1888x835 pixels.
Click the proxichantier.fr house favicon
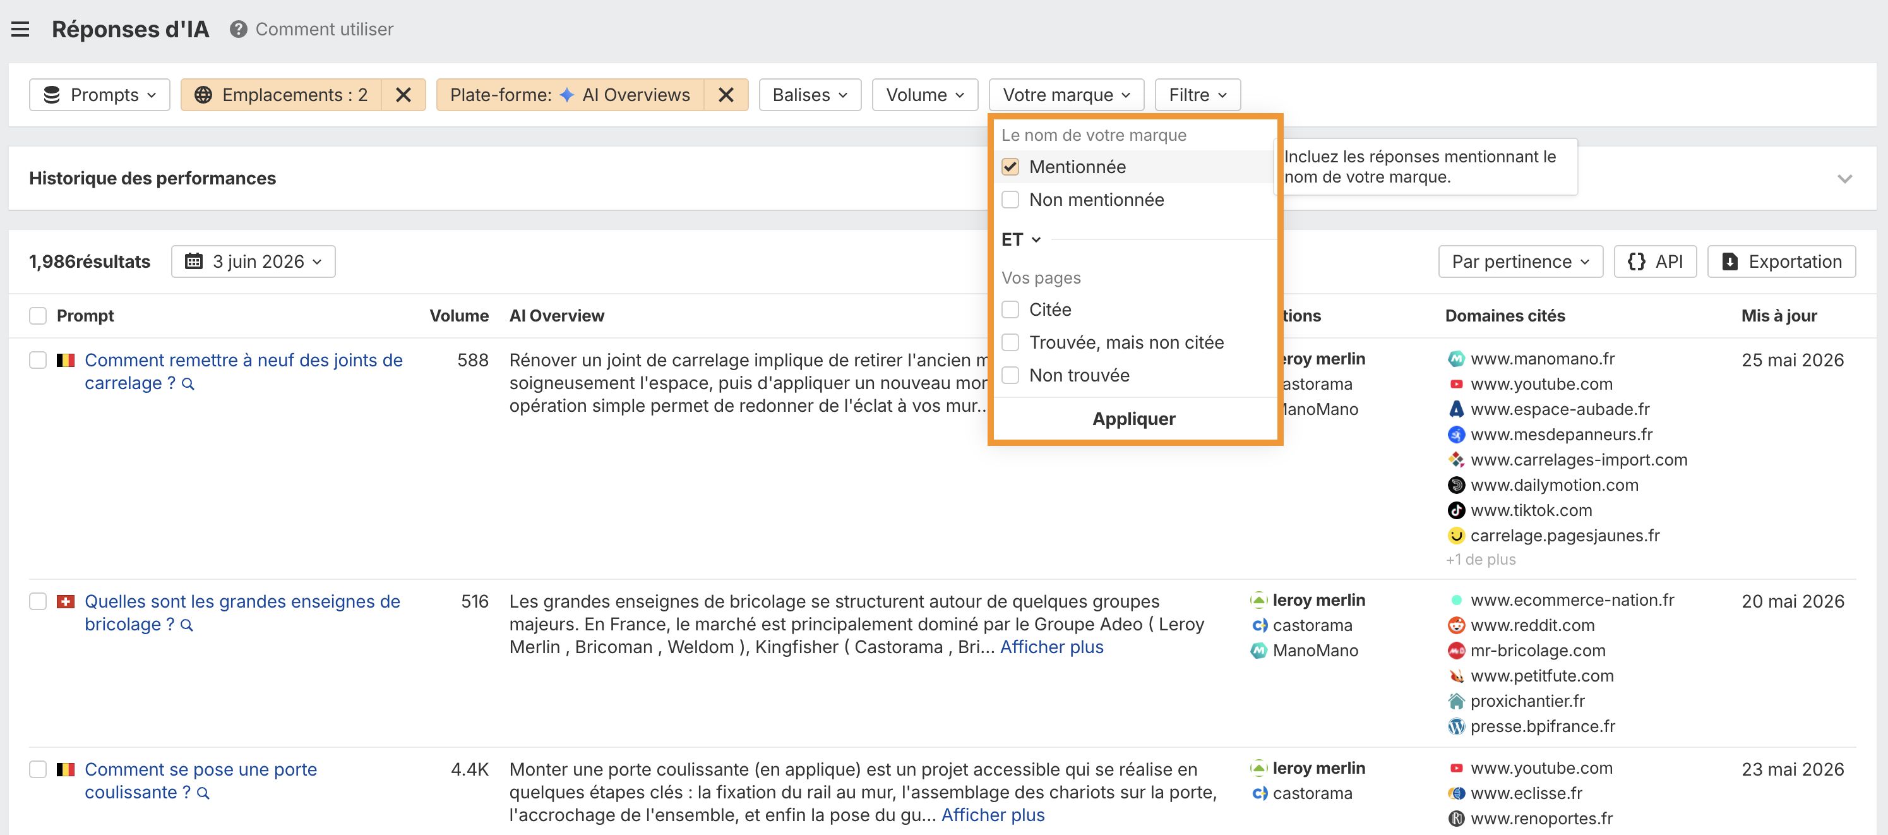(1456, 701)
